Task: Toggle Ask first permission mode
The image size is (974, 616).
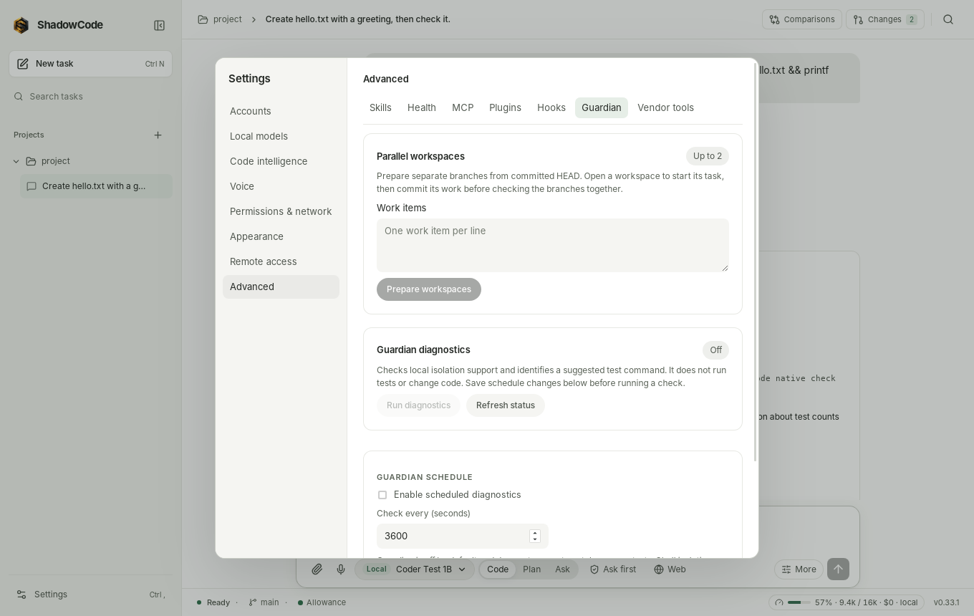Action: coord(612,569)
